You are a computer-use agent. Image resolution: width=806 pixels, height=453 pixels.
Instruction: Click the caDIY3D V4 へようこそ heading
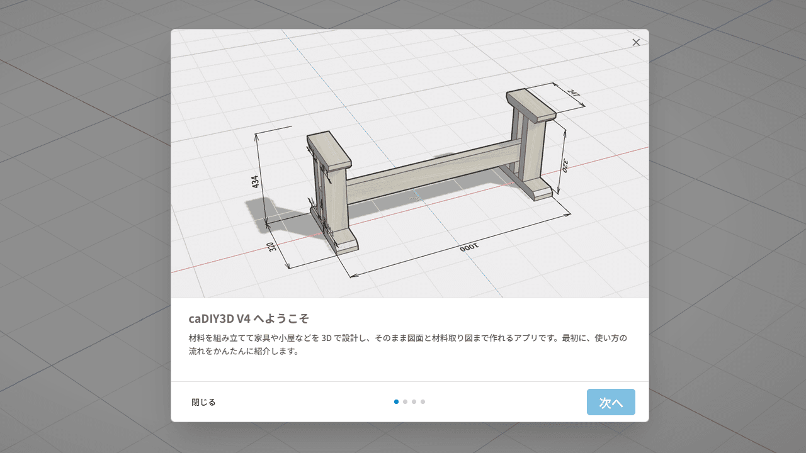249,318
